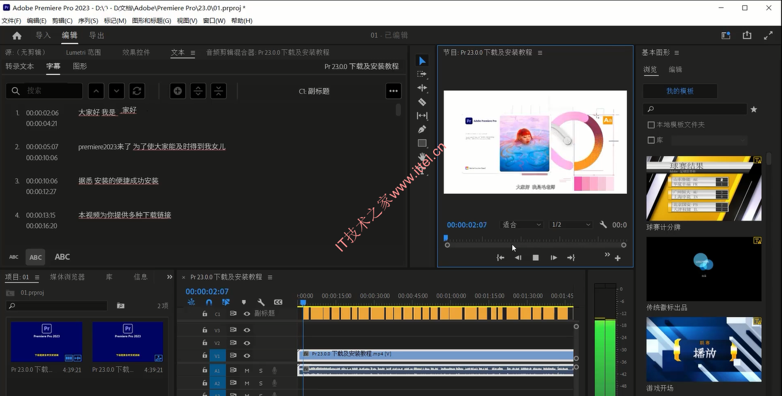
Task: Select the Rectangle tool
Action: (422, 143)
